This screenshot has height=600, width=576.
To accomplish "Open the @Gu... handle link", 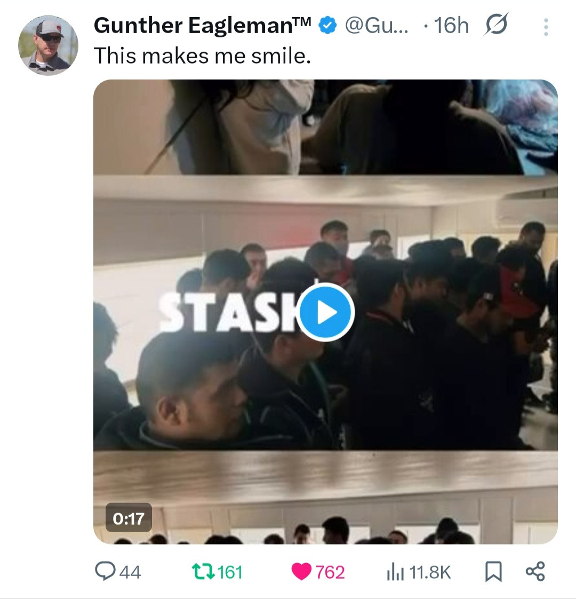I will 377,26.
